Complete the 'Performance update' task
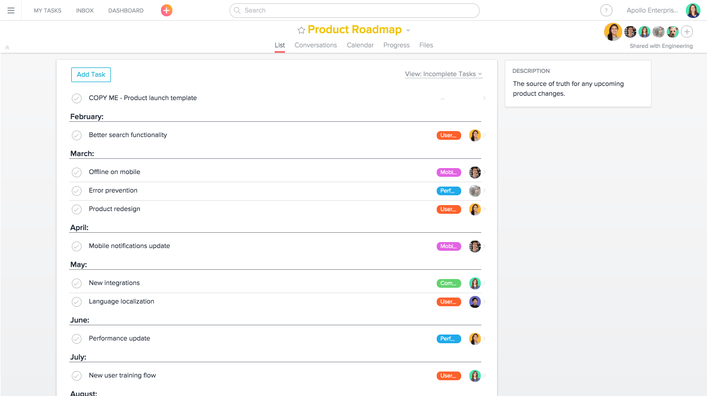707x396 pixels. (x=76, y=338)
